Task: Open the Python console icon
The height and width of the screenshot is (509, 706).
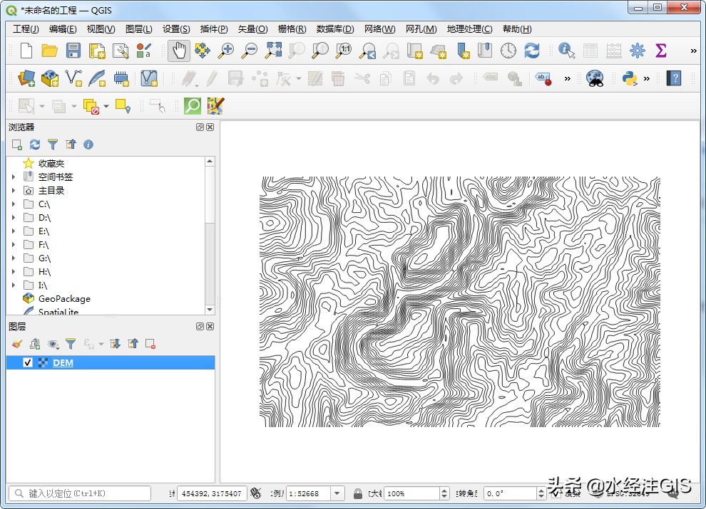Action: pos(629,78)
